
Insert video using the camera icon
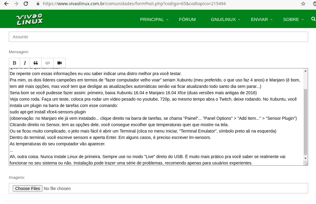[x=60, y=63]
